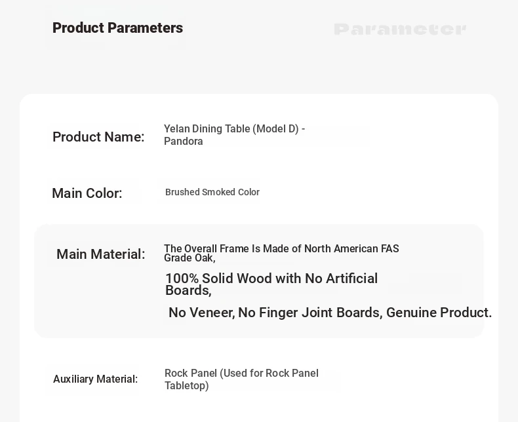Select the Main Color label

pyautogui.click(x=87, y=193)
